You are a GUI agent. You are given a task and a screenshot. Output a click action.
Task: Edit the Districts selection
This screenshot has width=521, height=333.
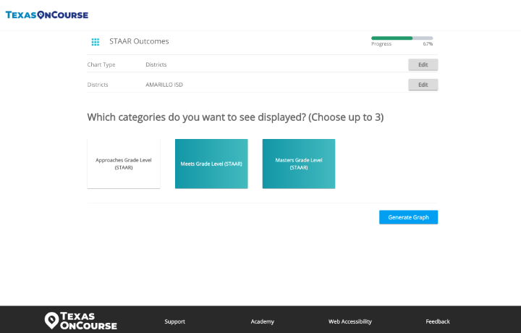pyautogui.click(x=423, y=85)
